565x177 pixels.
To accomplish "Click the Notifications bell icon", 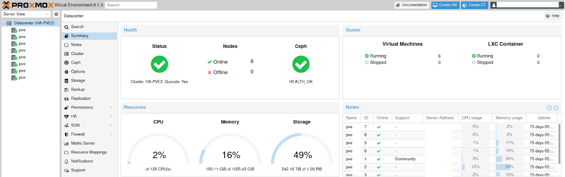I will [x=66, y=161].
